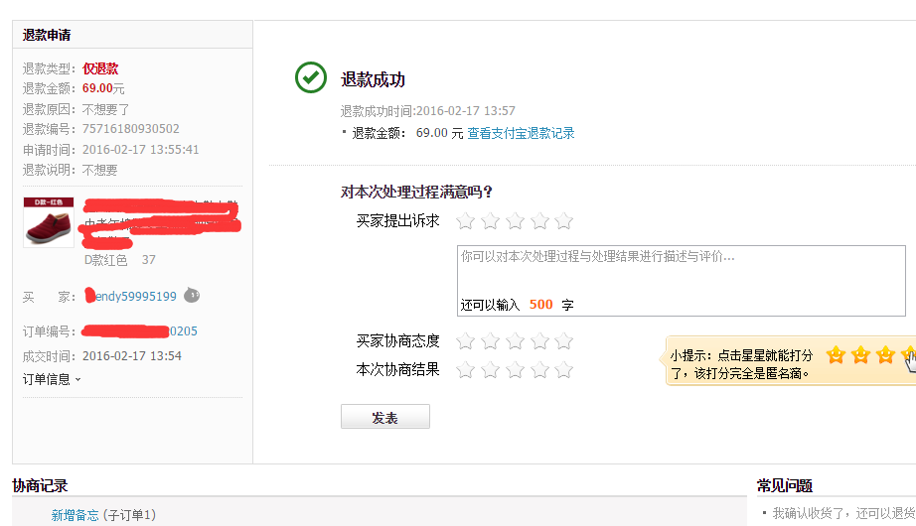
Task: Open 查看支付宝退款记录 link
Action: click(521, 133)
